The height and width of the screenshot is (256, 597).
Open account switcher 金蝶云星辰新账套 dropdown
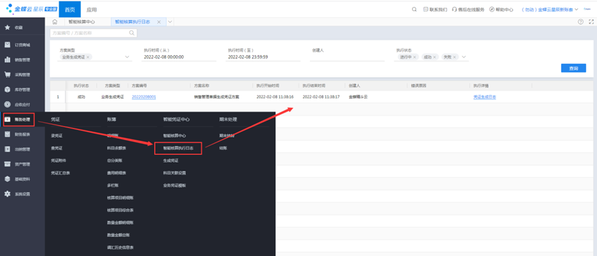pyautogui.click(x=550, y=10)
